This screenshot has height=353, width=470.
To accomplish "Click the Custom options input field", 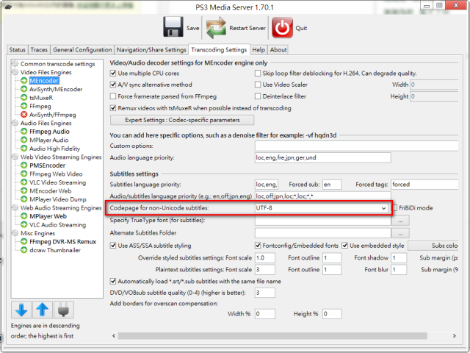I will pos(356,146).
